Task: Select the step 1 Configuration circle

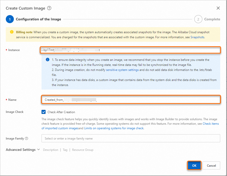Action: pyautogui.click(x=10, y=19)
